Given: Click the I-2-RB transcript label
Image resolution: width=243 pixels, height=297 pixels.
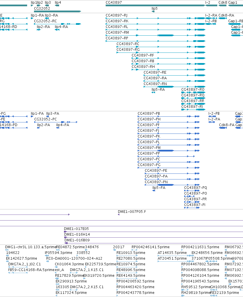Looking at the screenshot, I should 211,21.
